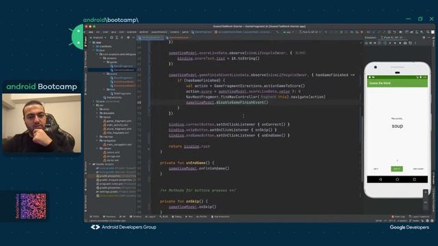Screen dimensions: 438x246
Task: Collapse the app module tree node
Action: tap(90, 42)
